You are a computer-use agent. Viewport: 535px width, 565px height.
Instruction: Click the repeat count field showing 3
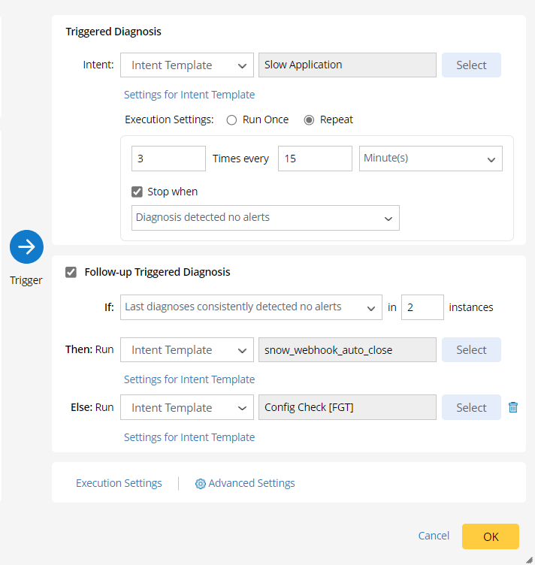[x=168, y=159]
